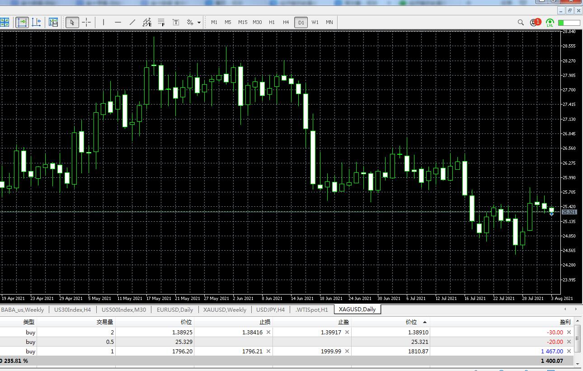Switch chart to H4 timeframe
Image resolution: width=583 pixels, height=371 pixels.
point(286,22)
